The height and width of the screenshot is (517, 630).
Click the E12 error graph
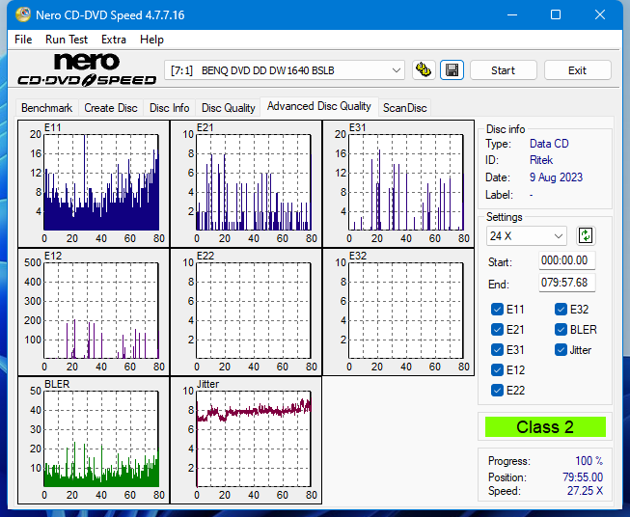coord(94,313)
